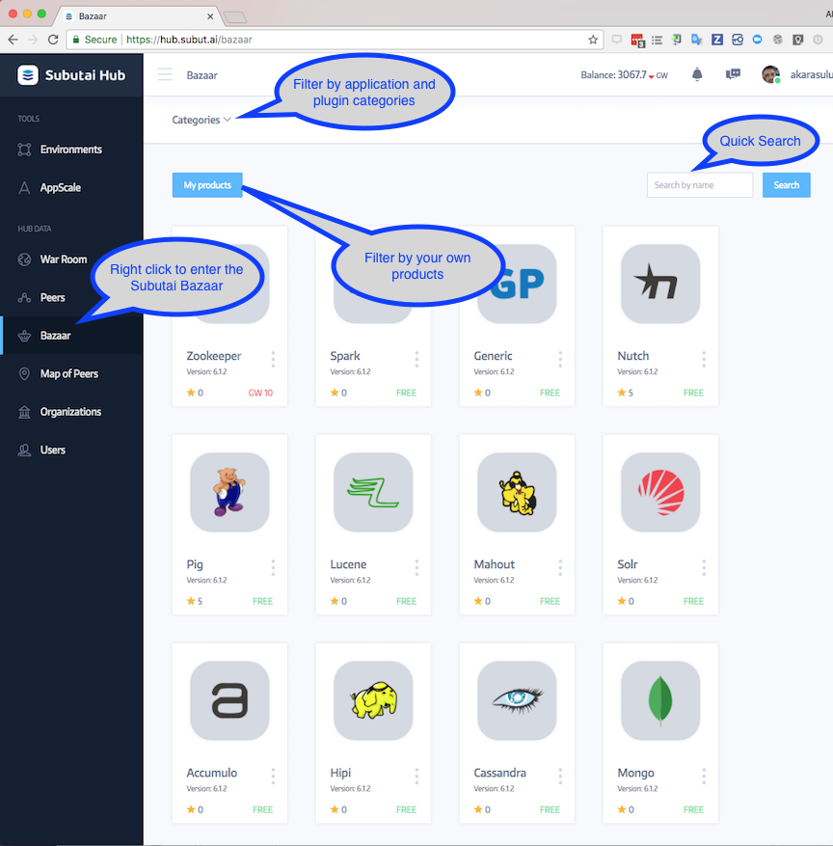Screen dimensions: 833x846
Task: Focus the Search by name field
Action: pyautogui.click(x=700, y=185)
